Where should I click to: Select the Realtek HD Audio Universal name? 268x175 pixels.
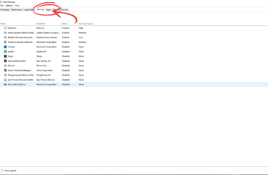21,37
